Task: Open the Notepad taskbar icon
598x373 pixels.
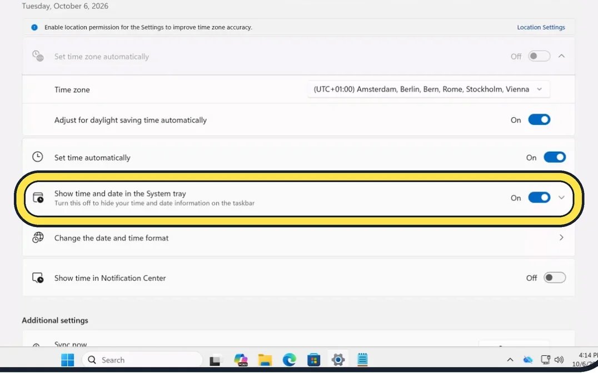Action: (x=362, y=360)
